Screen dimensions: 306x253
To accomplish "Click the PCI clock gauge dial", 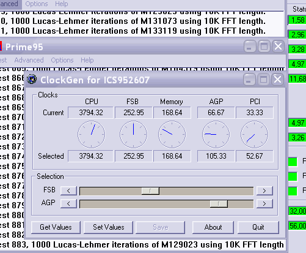I will pos(255,134).
